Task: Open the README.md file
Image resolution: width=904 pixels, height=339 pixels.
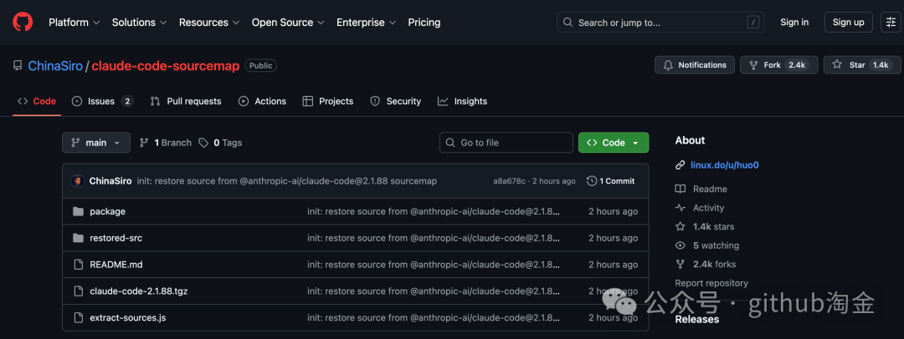Action: pos(116,265)
